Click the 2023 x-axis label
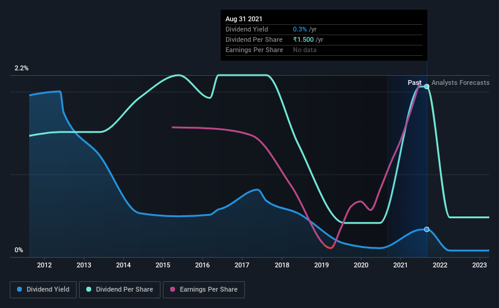This screenshot has height=308, width=499. point(480,265)
